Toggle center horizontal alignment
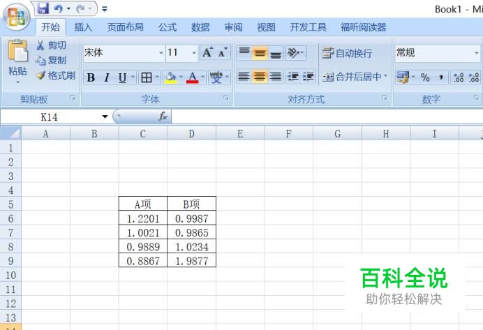483x330 pixels. (260, 76)
